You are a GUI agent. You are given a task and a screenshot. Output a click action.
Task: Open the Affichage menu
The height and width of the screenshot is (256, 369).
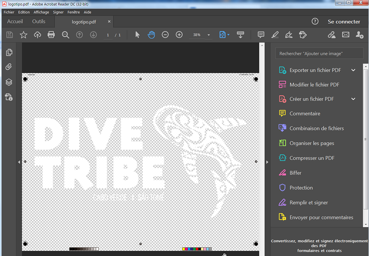tap(41, 12)
